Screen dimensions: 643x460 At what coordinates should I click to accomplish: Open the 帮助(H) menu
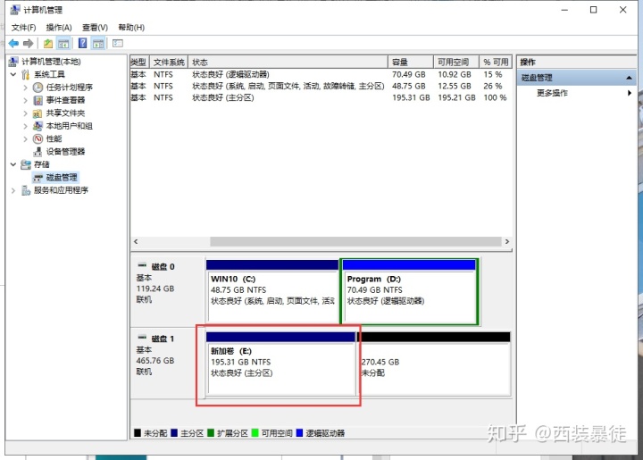(x=131, y=27)
